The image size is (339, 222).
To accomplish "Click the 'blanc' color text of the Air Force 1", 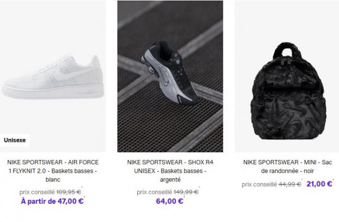I will coord(53,179).
